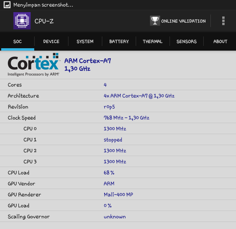
Task: Switch to the DEVICE tab
Action: (51, 42)
